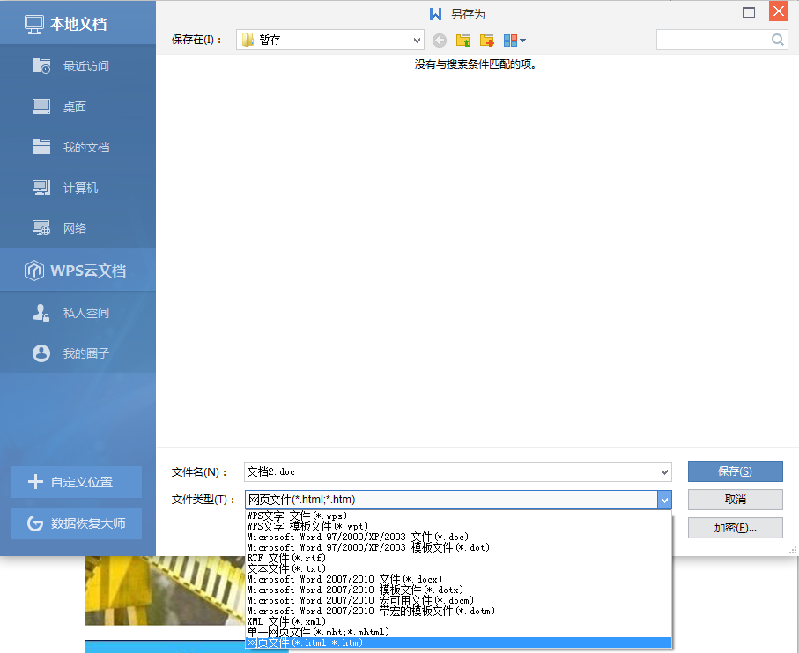
Task: Choose 宏可用文件 (*.docm) type
Action: point(459,600)
